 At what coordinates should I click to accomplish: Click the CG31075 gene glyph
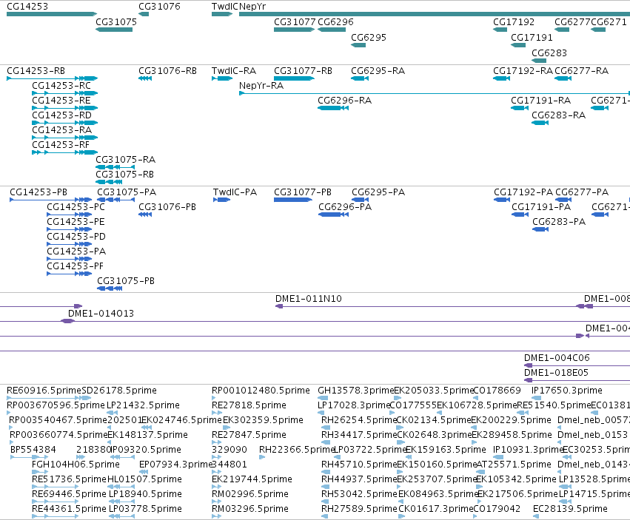tap(114, 30)
